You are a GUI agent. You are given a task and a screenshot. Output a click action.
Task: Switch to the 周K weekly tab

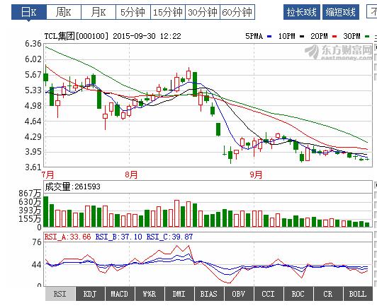click(x=64, y=12)
